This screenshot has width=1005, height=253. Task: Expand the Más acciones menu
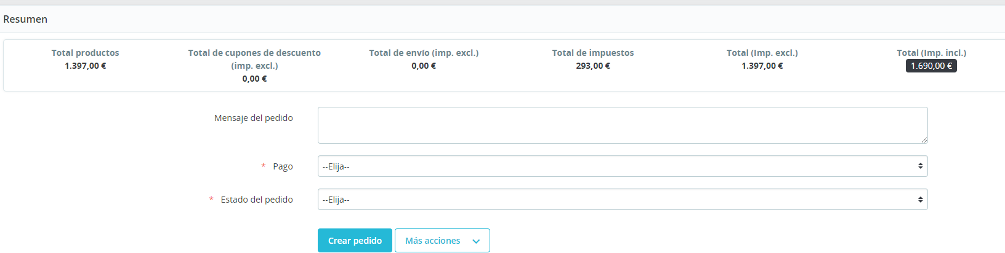click(x=442, y=241)
